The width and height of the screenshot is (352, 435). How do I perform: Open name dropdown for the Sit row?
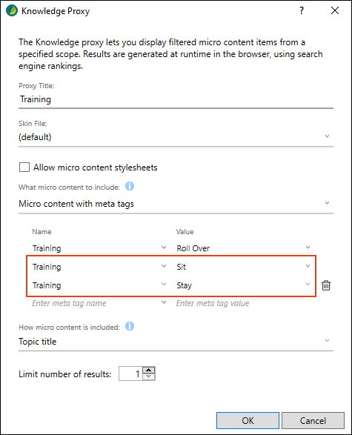[x=164, y=266]
